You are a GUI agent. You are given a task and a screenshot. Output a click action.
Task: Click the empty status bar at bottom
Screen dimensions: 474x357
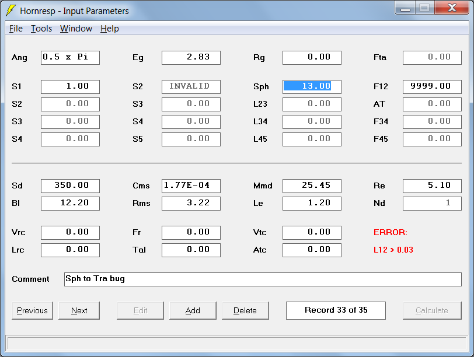click(236, 344)
